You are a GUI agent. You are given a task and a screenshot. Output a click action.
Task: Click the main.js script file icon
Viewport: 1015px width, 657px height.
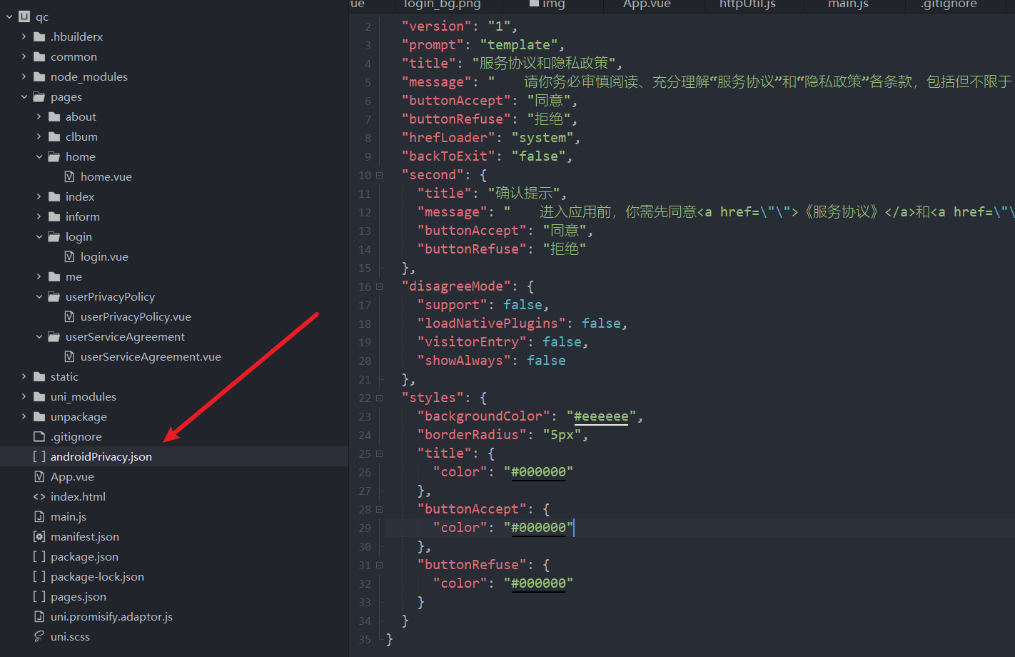(39, 516)
